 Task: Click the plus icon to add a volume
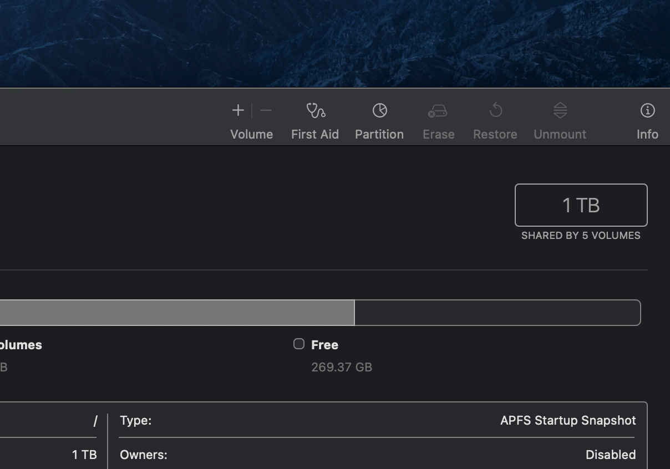238,111
